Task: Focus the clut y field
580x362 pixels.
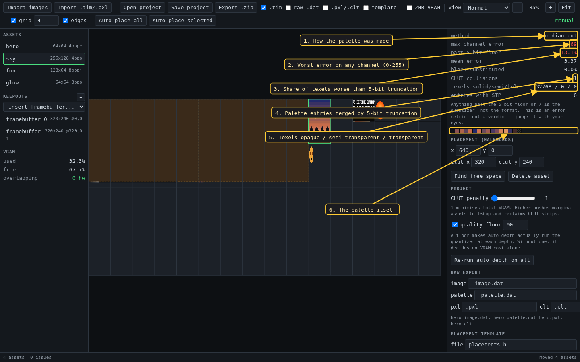Action: coord(532,162)
